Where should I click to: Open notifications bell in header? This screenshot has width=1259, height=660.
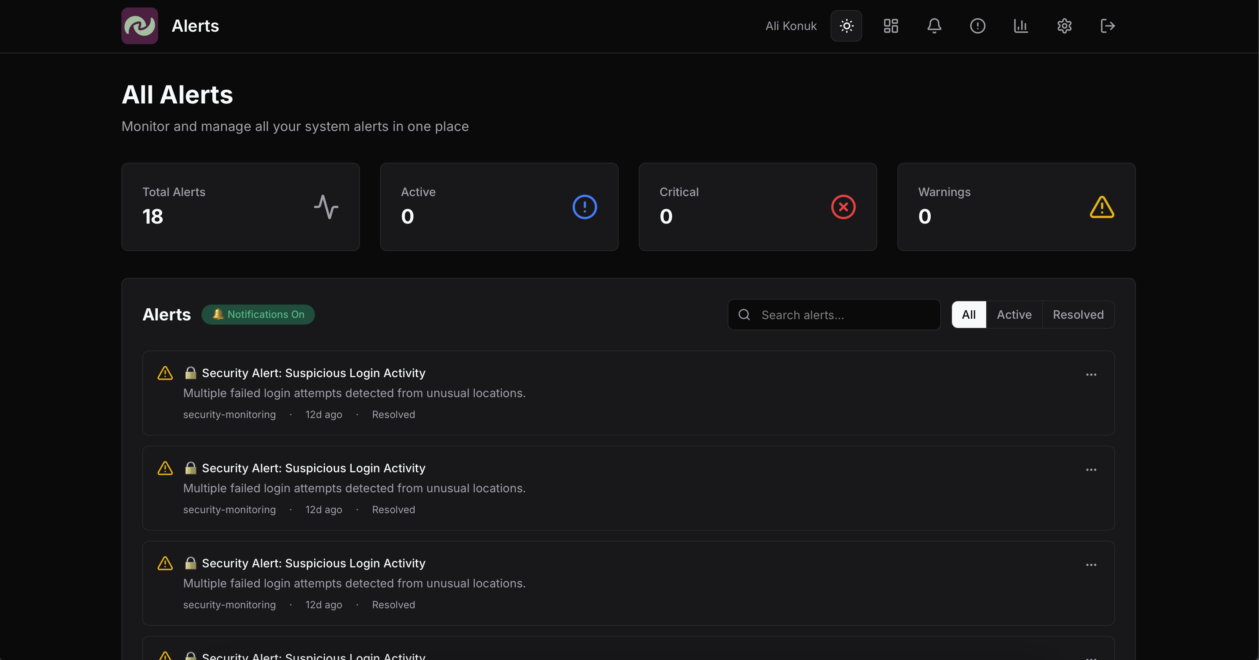934,26
